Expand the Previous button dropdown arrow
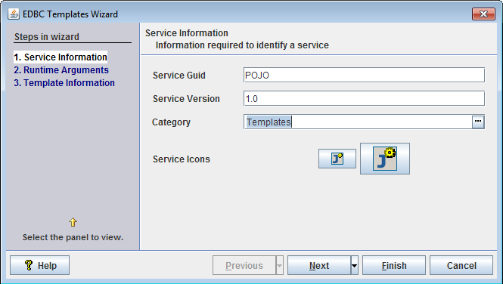Viewport: 503px width, 284px height. click(279, 265)
